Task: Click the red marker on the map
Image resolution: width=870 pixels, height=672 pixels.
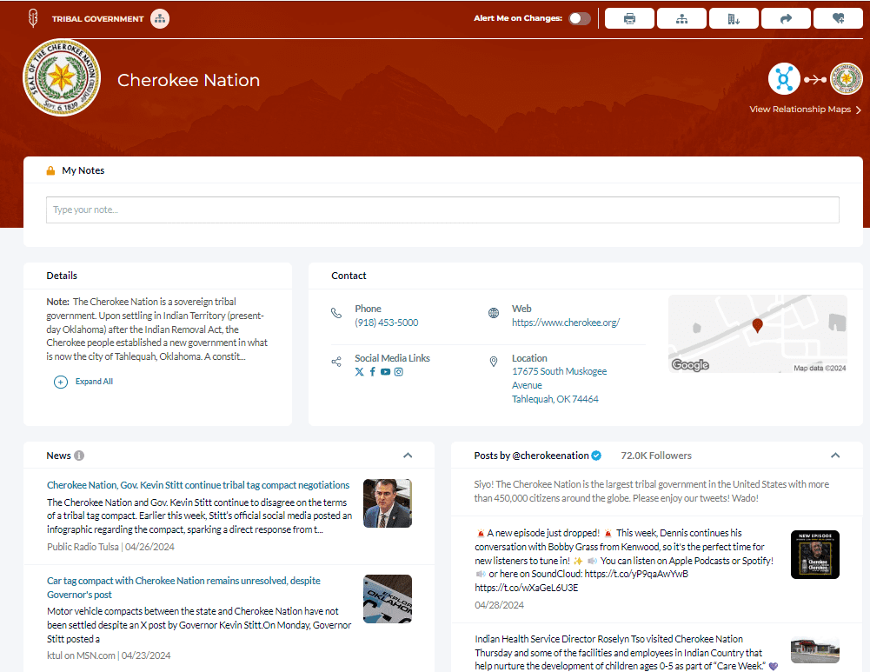Action: pos(757,326)
